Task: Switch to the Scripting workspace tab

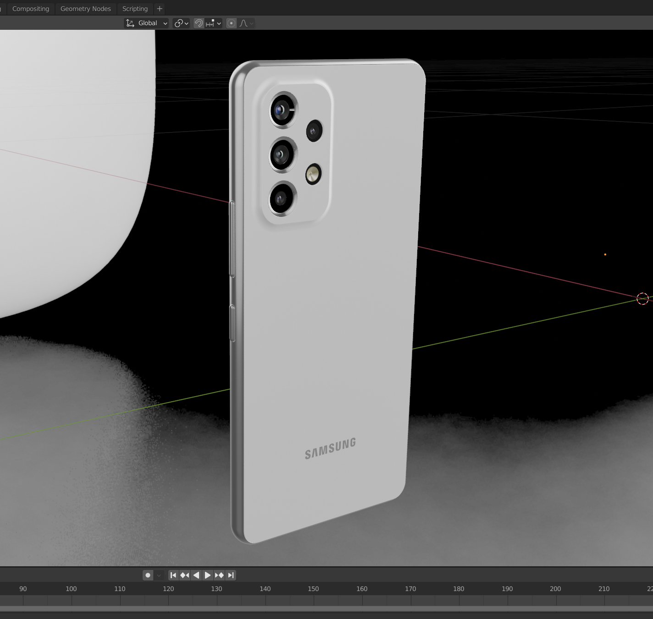Action: pyautogui.click(x=135, y=9)
